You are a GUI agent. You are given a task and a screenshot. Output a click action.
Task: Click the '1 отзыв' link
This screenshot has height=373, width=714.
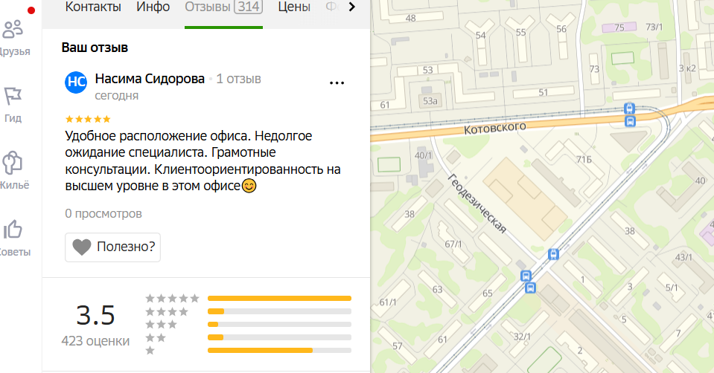point(238,79)
